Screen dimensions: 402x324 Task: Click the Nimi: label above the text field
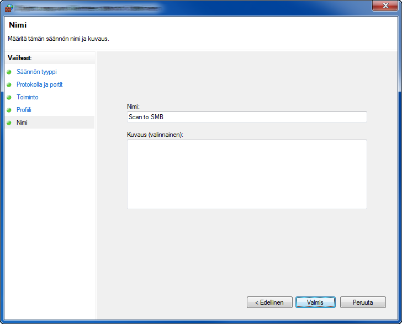[133, 107]
